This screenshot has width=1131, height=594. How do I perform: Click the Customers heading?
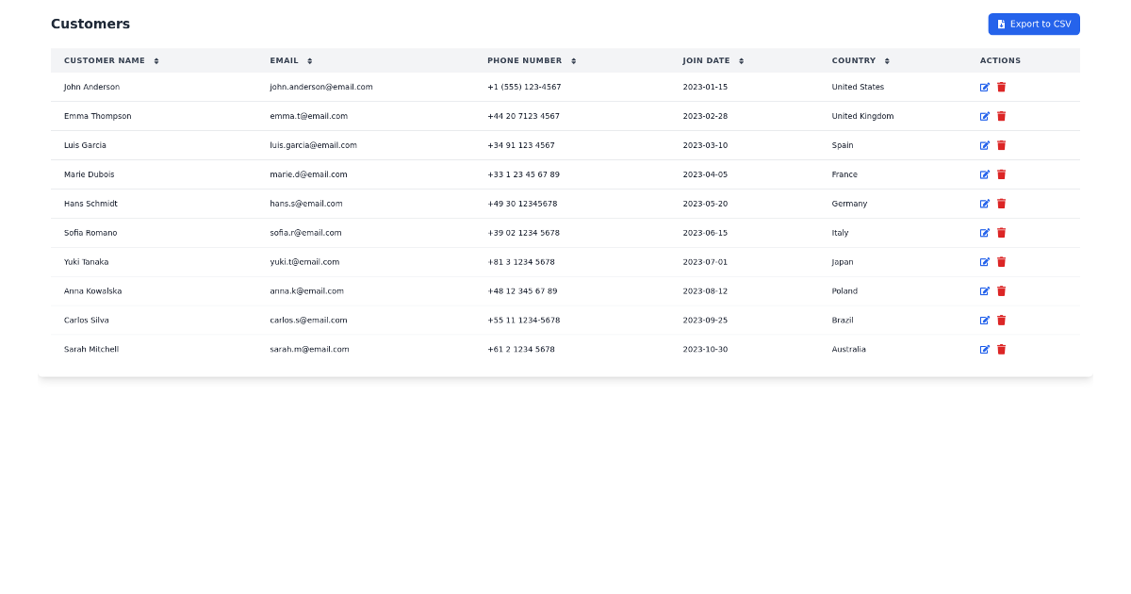coord(90,24)
